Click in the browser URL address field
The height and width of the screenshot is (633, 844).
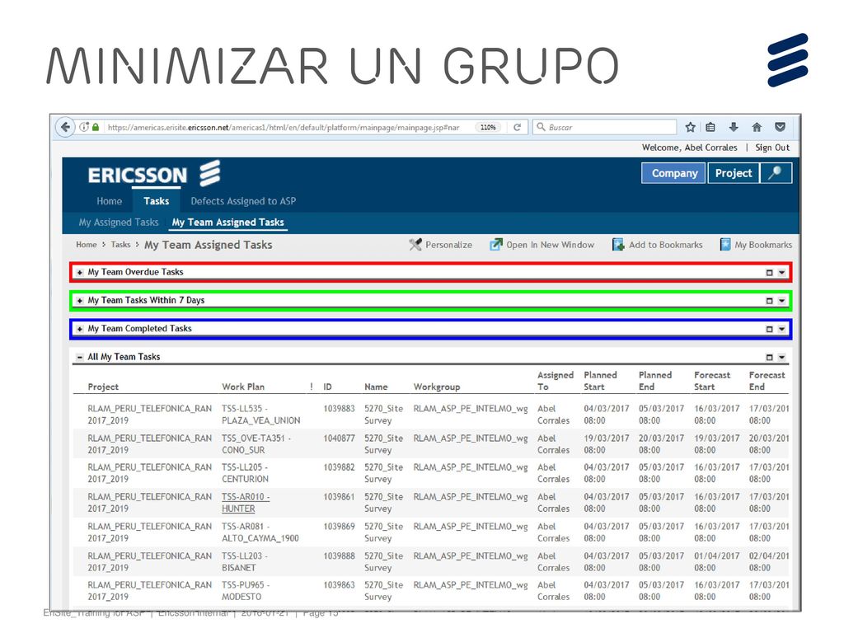(284, 128)
